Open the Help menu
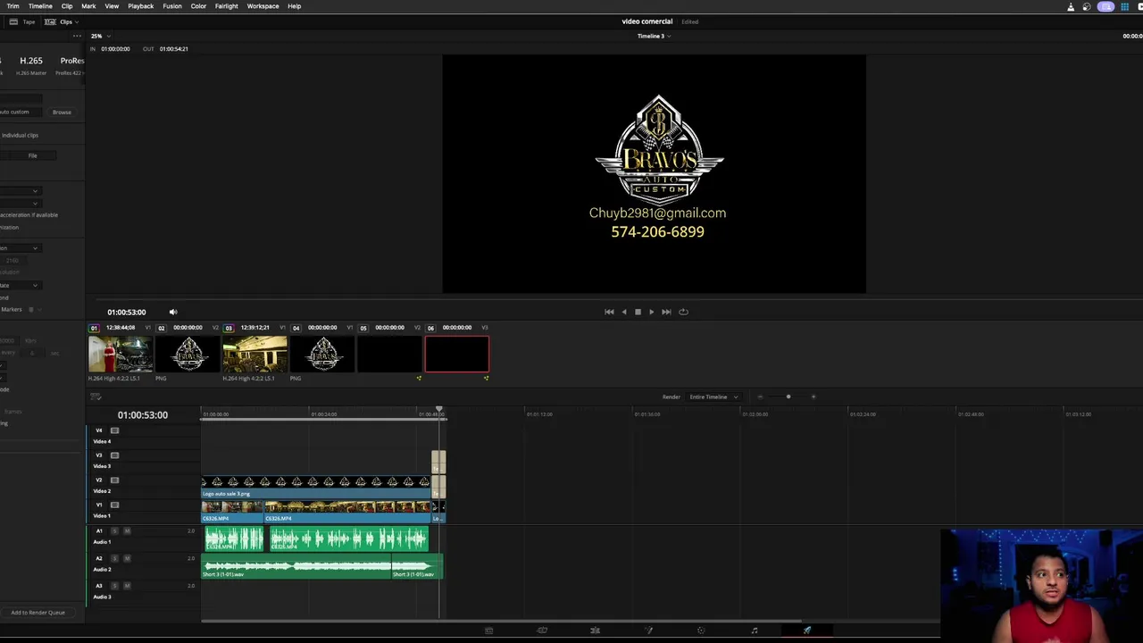Screen dimensions: 1143x643 tap(294, 6)
